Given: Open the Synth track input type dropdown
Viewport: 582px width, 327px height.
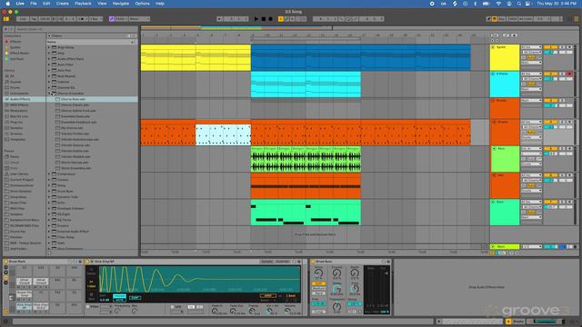Looking at the screenshot, I should pyautogui.click(x=531, y=47).
